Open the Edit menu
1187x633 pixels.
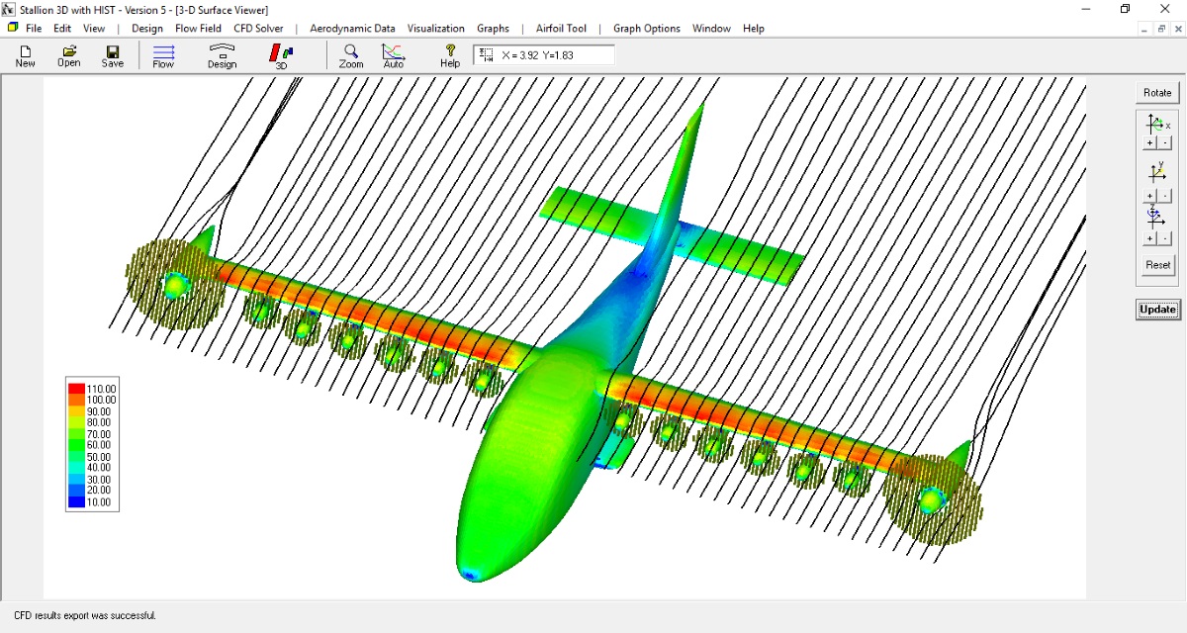62,29
